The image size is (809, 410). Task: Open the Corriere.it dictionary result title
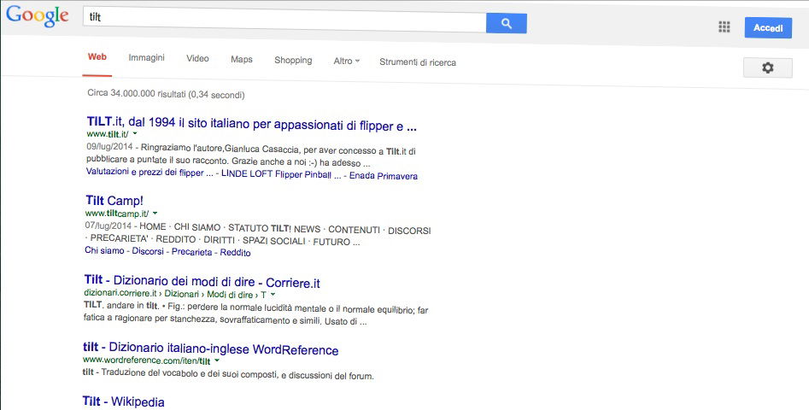tap(202, 282)
